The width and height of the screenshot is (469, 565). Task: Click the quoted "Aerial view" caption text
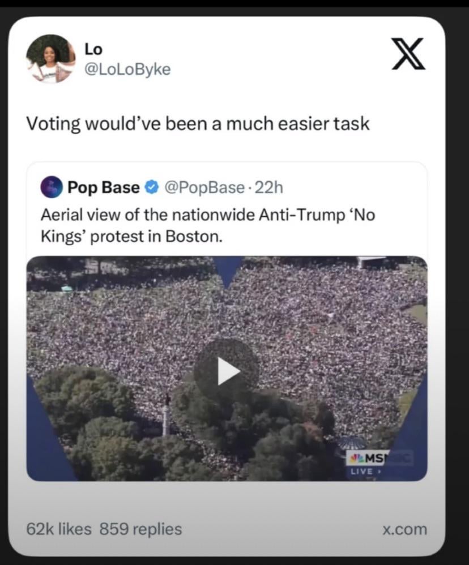[x=207, y=225]
